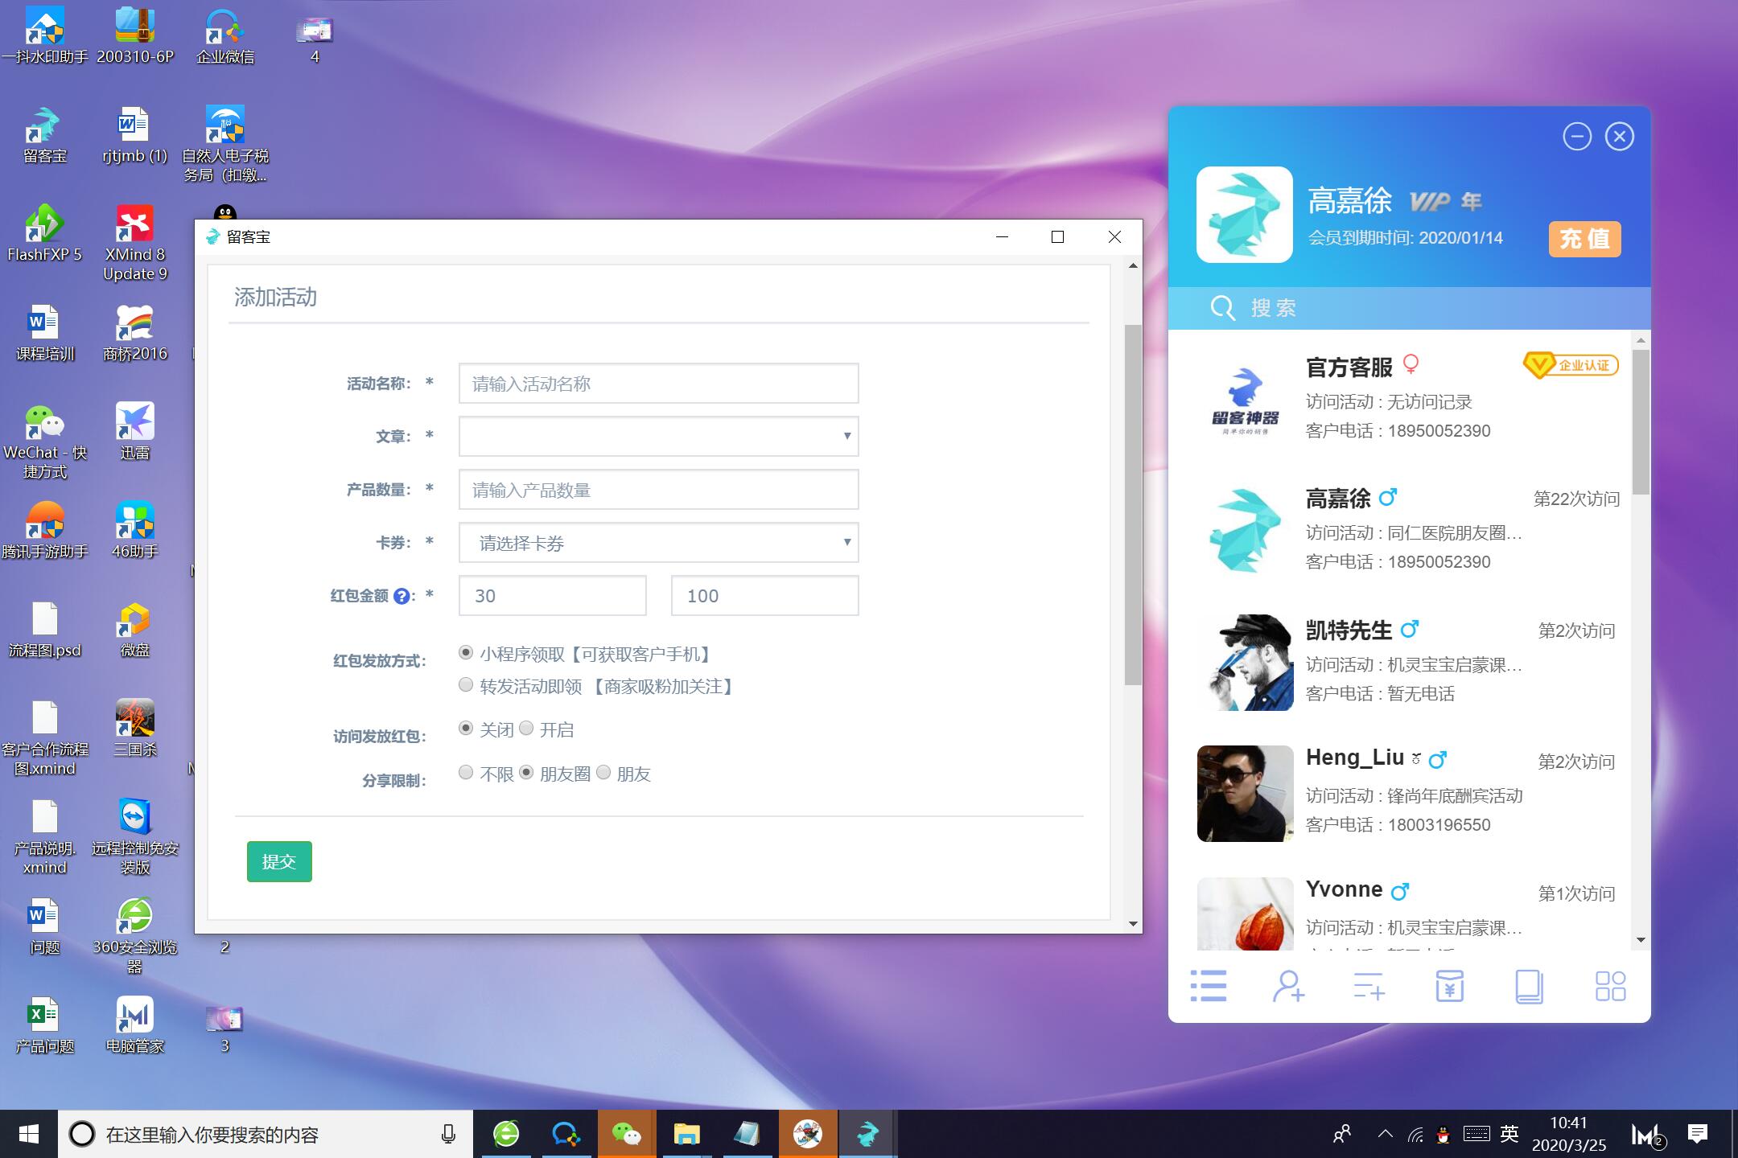Image resolution: width=1738 pixels, height=1158 pixels.
Task: Click the contact list scrollbar thumb
Action: coord(1641,421)
